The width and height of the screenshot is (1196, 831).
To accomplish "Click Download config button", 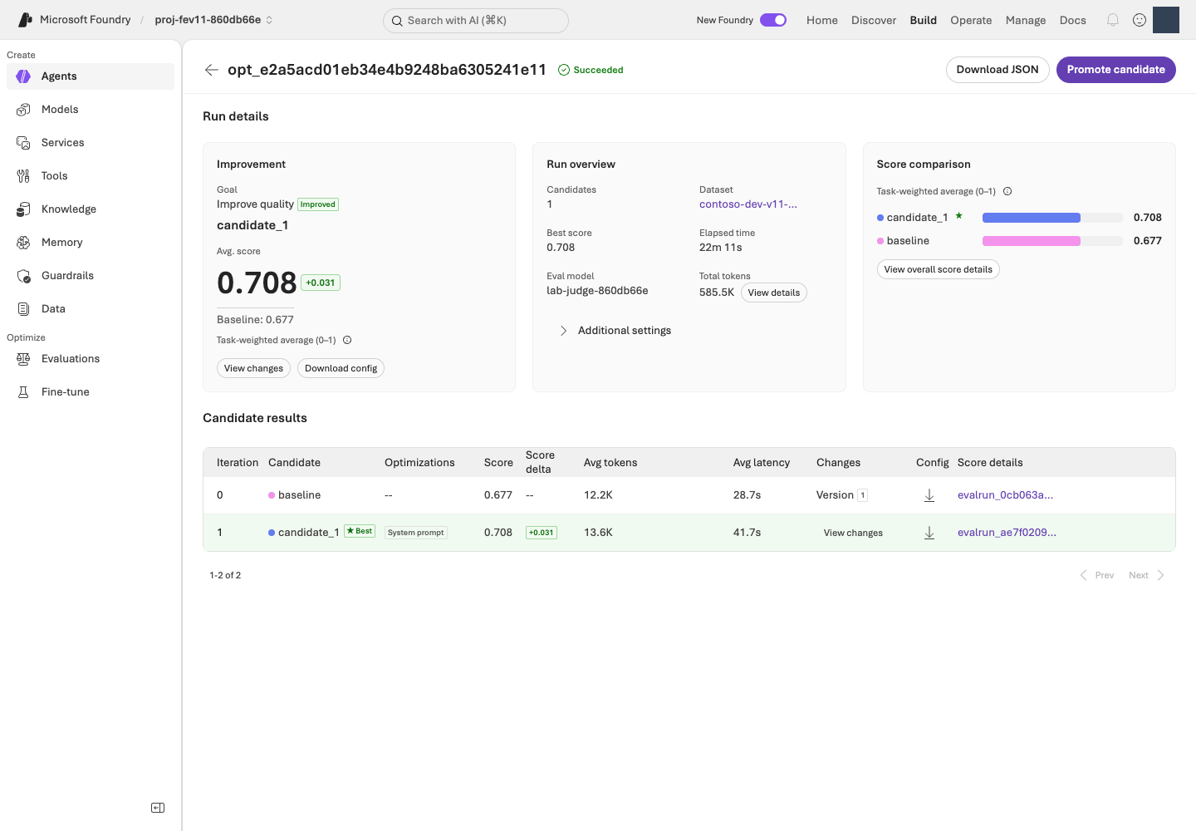I will point(341,368).
